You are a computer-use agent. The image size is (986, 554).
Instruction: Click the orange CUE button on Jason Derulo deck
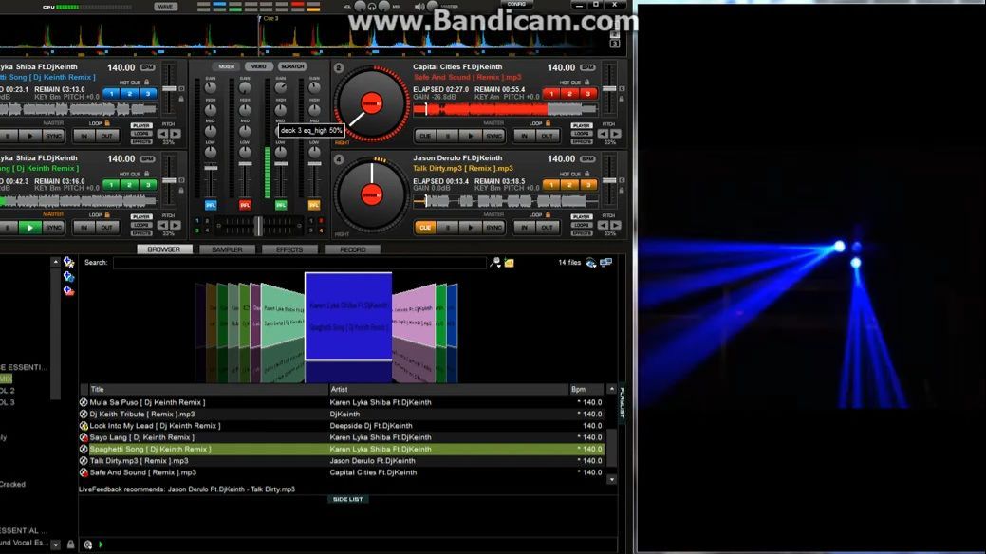[424, 227]
